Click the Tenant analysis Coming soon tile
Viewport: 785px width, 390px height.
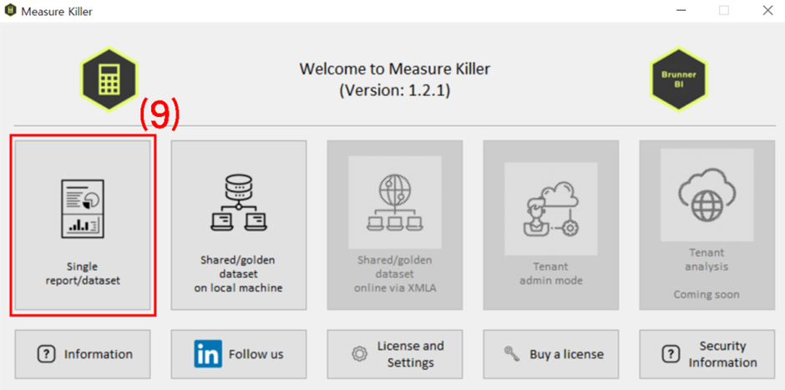pyautogui.click(x=706, y=225)
